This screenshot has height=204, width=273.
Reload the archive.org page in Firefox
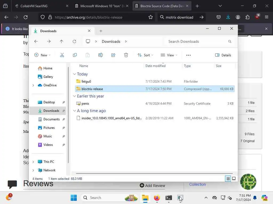point(26,17)
